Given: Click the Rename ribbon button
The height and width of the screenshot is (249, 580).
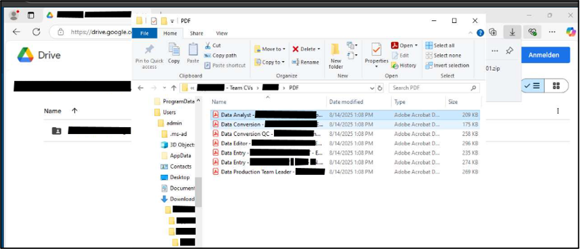Looking at the screenshot, I should click(x=305, y=62).
